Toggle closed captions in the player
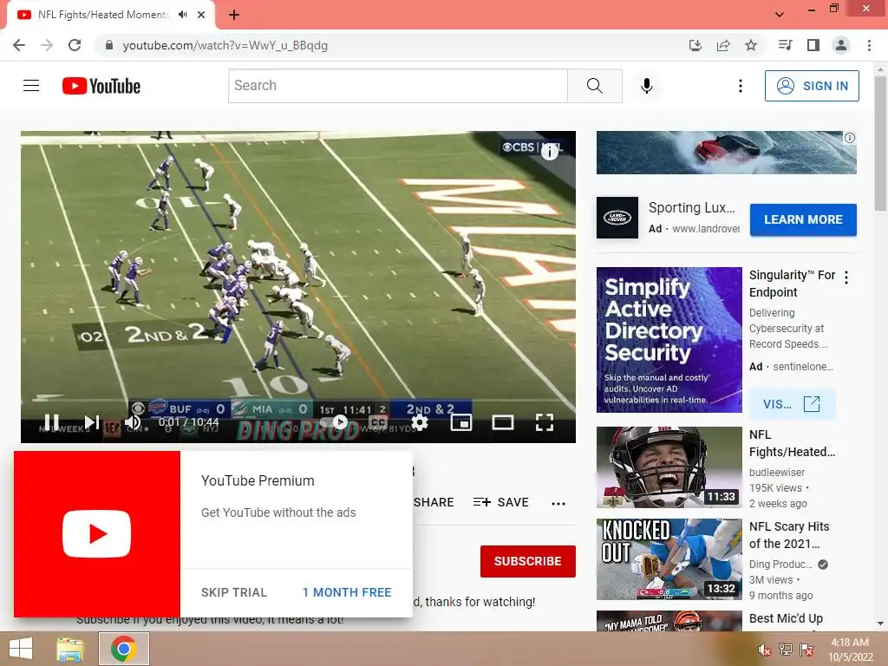Image resolution: width=888 pixels, height=666 pixels. [378, 422]
